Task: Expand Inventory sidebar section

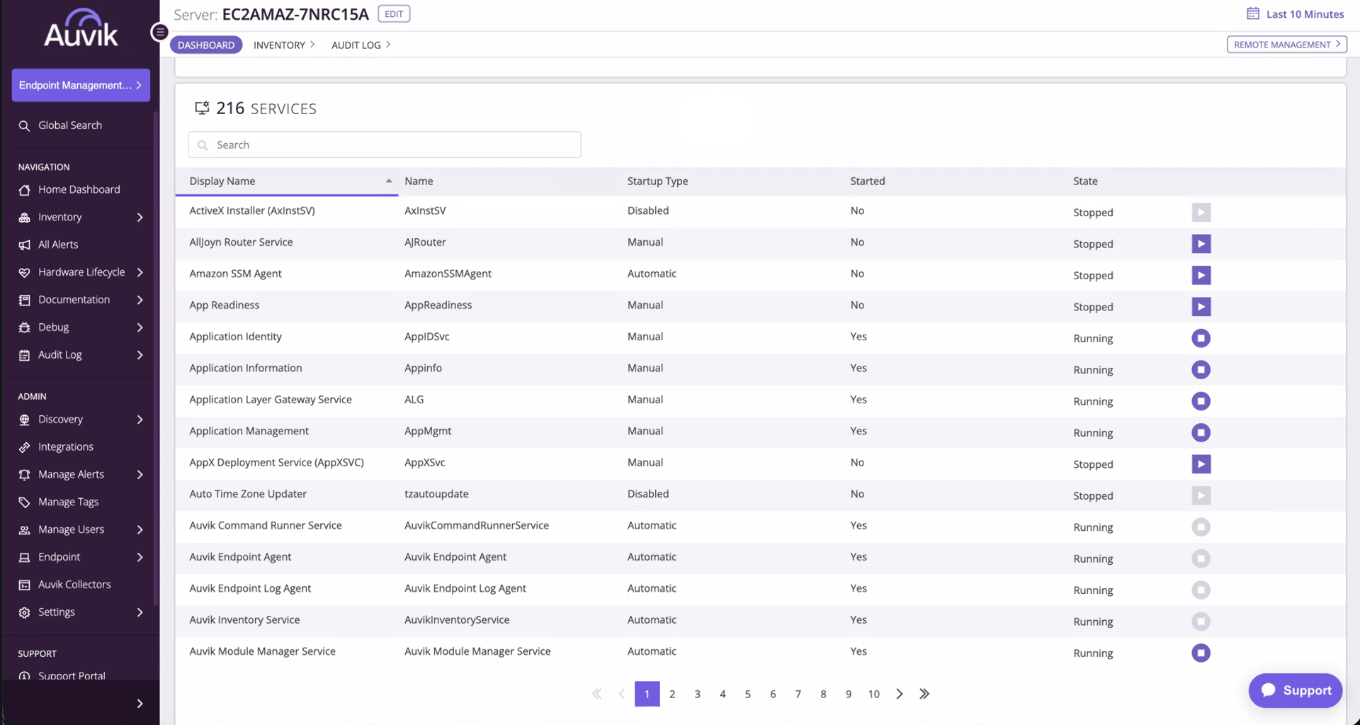Action: [x=140, y=217]
